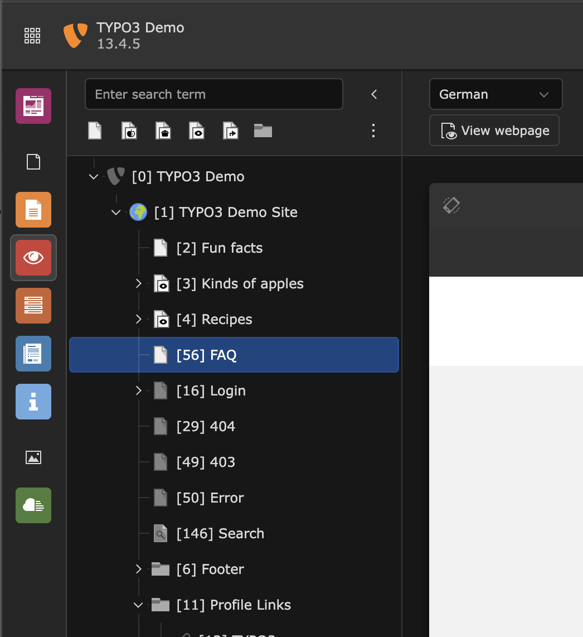
Task: Expand the [4] Recipes node
Action: click(x=138, y=319)
